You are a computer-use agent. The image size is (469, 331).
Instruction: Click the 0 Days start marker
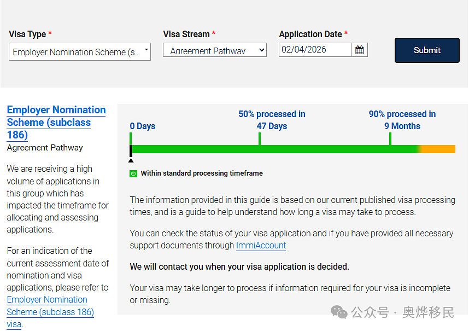[142, 126]
